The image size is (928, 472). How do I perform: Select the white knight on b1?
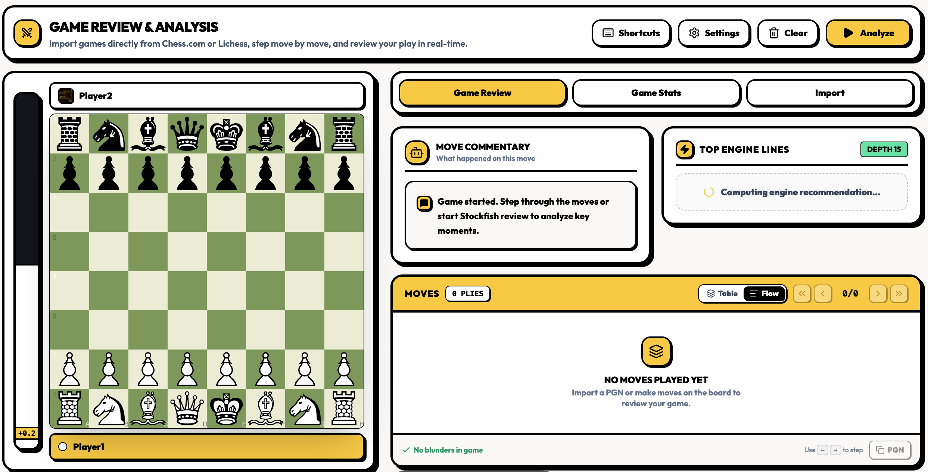tap(109, 408)
